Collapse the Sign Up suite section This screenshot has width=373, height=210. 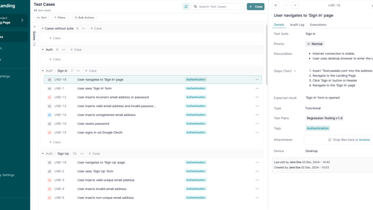pyautogui.click(x=43, y=153)
